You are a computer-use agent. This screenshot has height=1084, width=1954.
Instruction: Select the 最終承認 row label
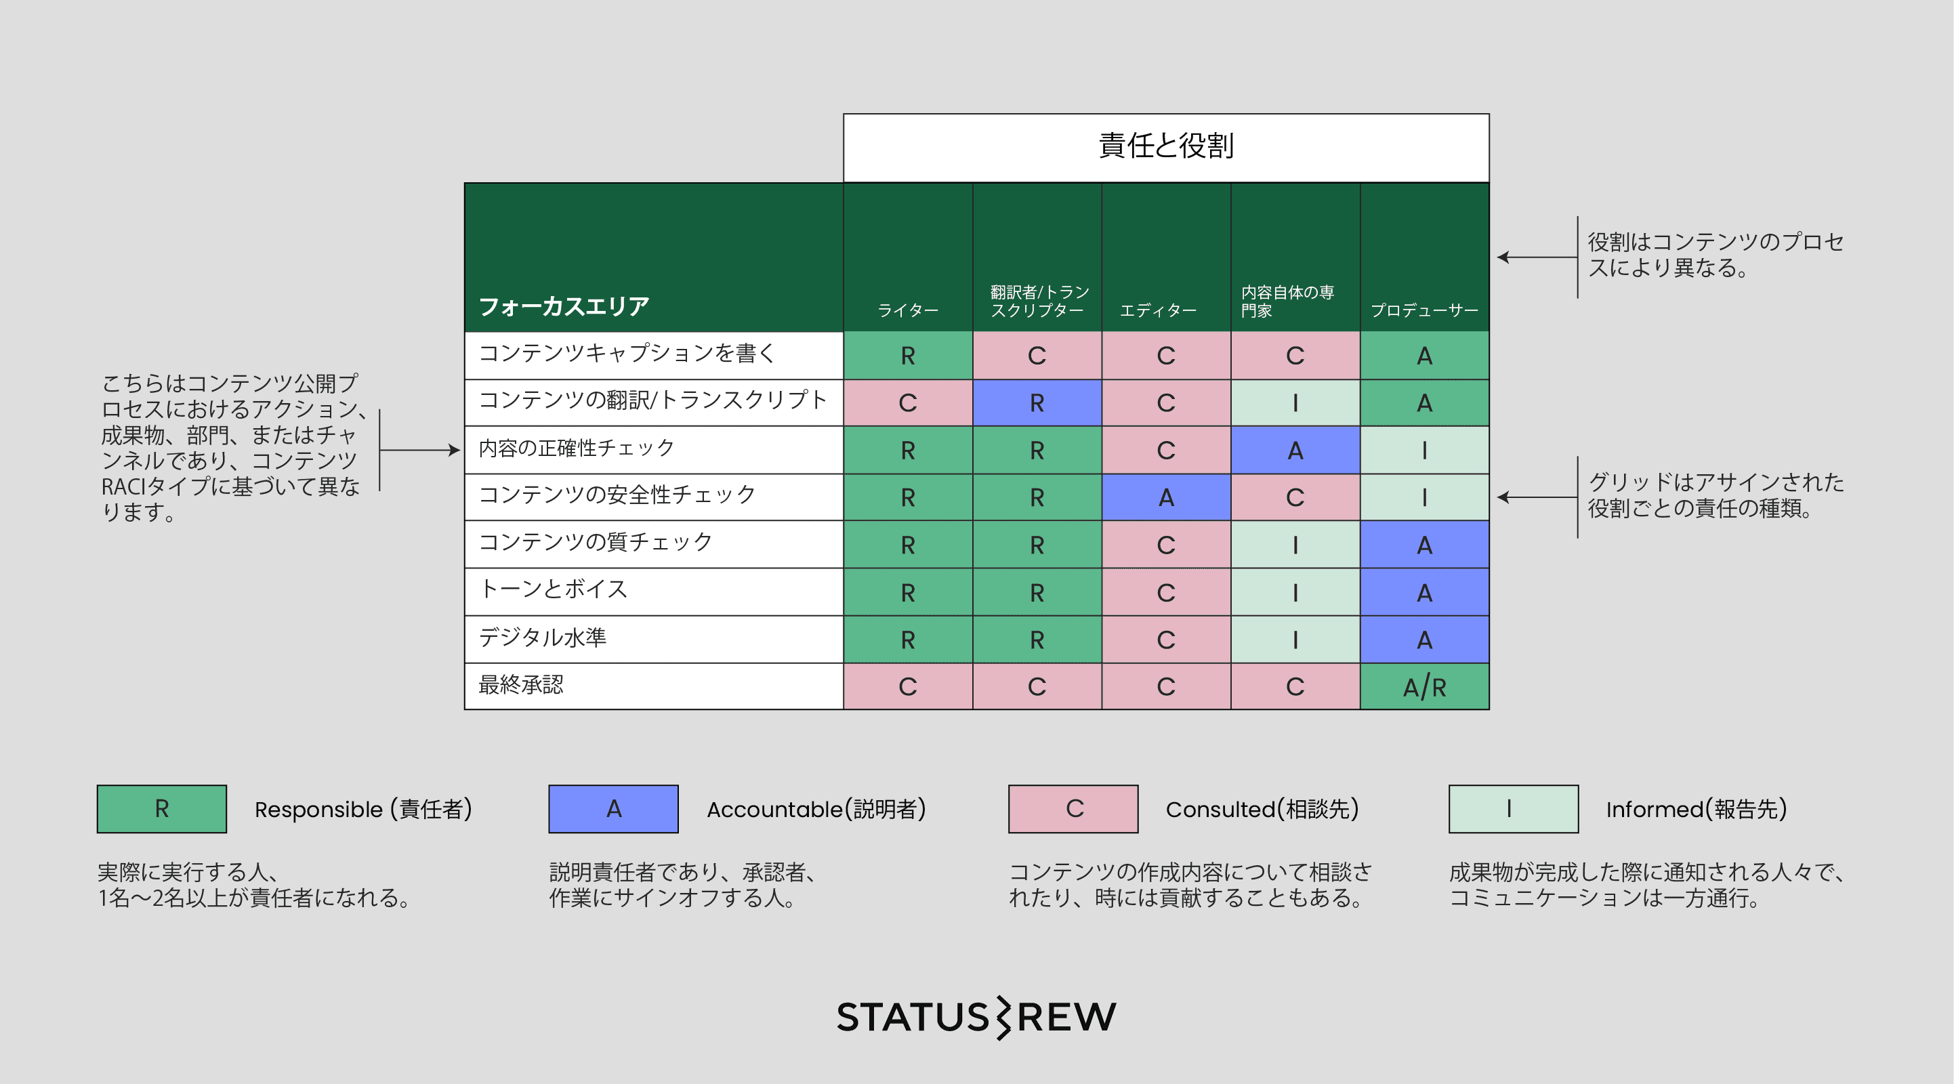(x=521, y=685)
